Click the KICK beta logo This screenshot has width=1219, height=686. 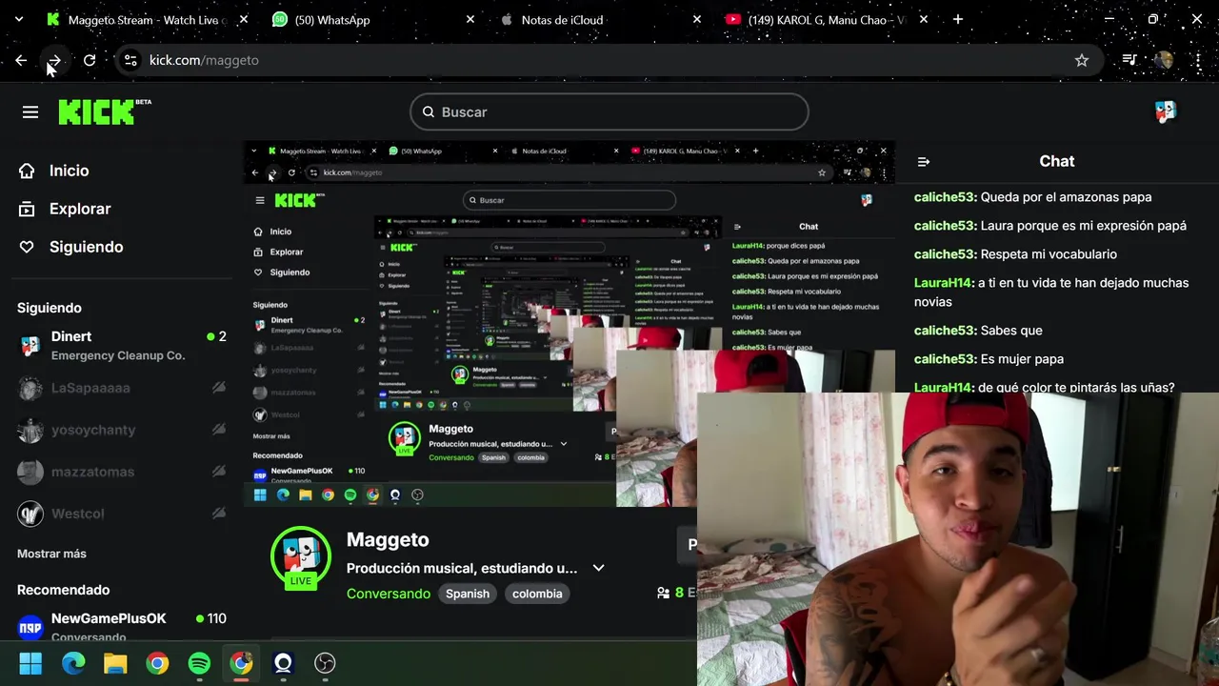tap(105, 111)
